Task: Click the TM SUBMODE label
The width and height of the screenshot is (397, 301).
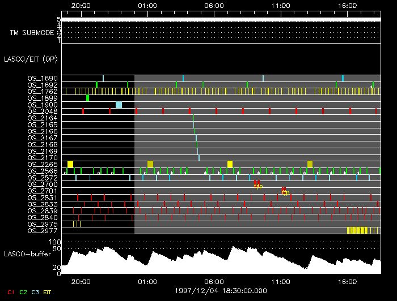Action: click(32, 33)
